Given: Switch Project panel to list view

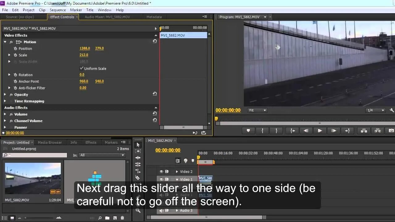Looking at the screenshot, I should coord(5,218).
